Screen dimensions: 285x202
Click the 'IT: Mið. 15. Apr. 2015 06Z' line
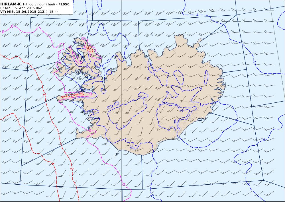click(x=21, y=8)
